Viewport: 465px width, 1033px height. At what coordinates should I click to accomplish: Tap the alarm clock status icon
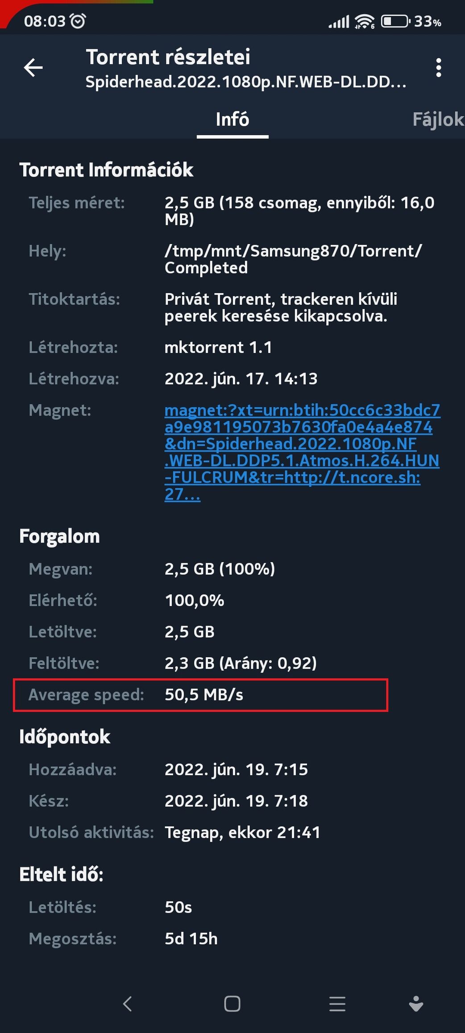click(x=78, y=21)
